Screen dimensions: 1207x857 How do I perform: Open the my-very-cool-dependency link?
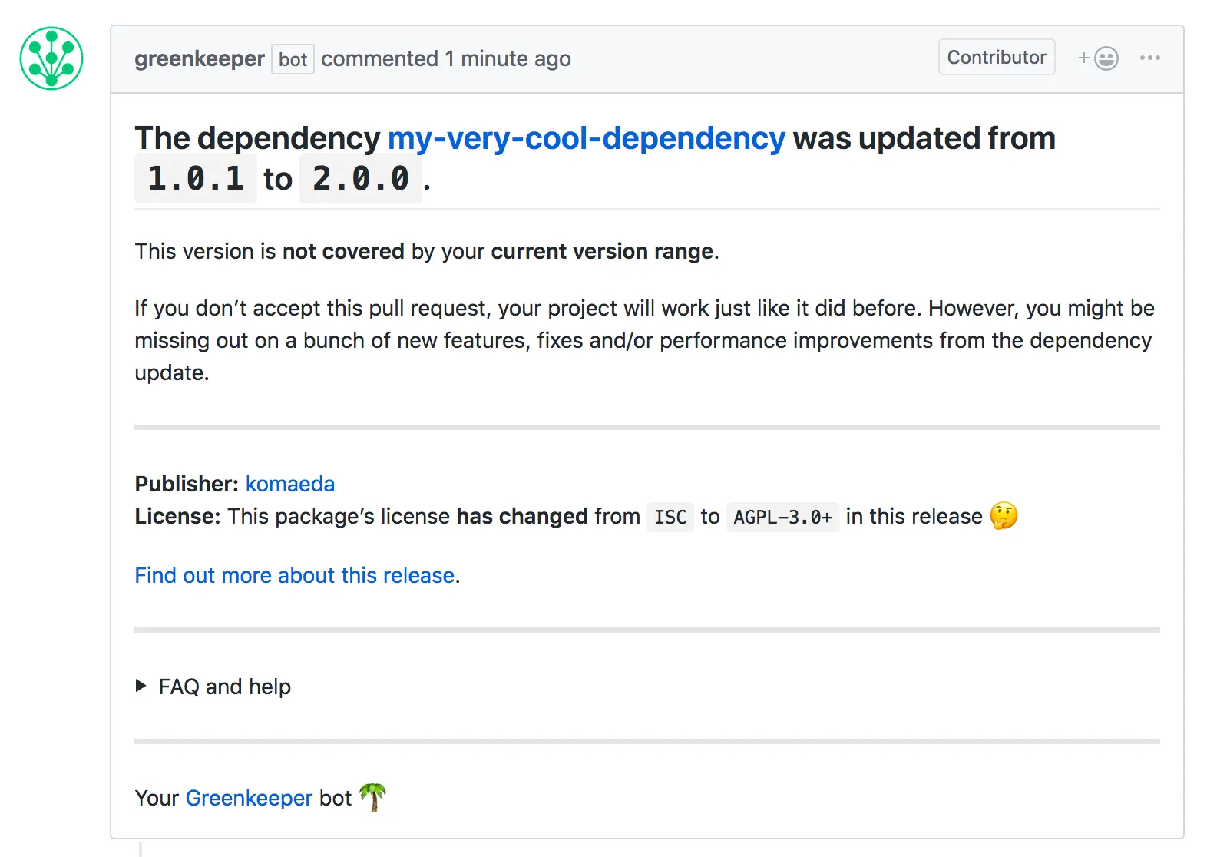pos(586,138)
